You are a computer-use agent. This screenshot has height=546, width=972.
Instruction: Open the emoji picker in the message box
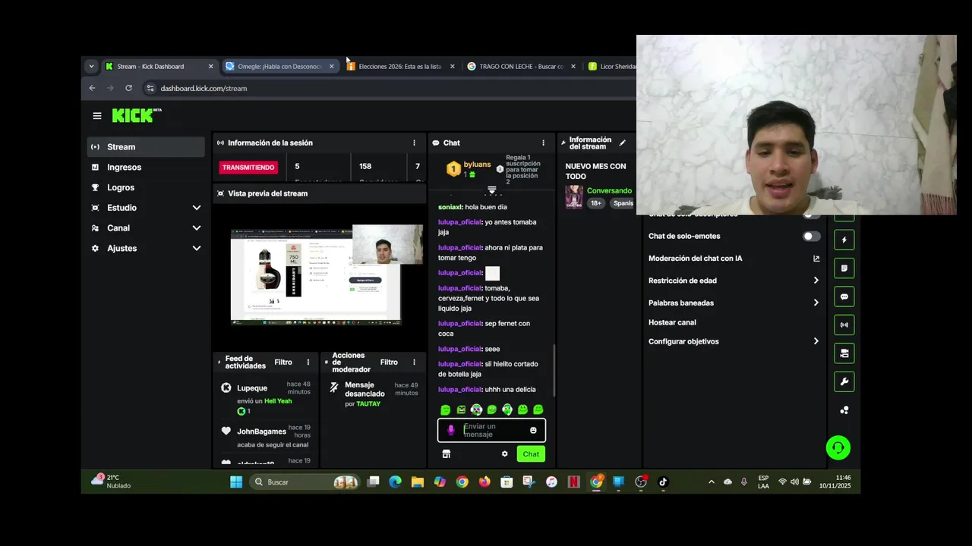click(x=533, y=430)
